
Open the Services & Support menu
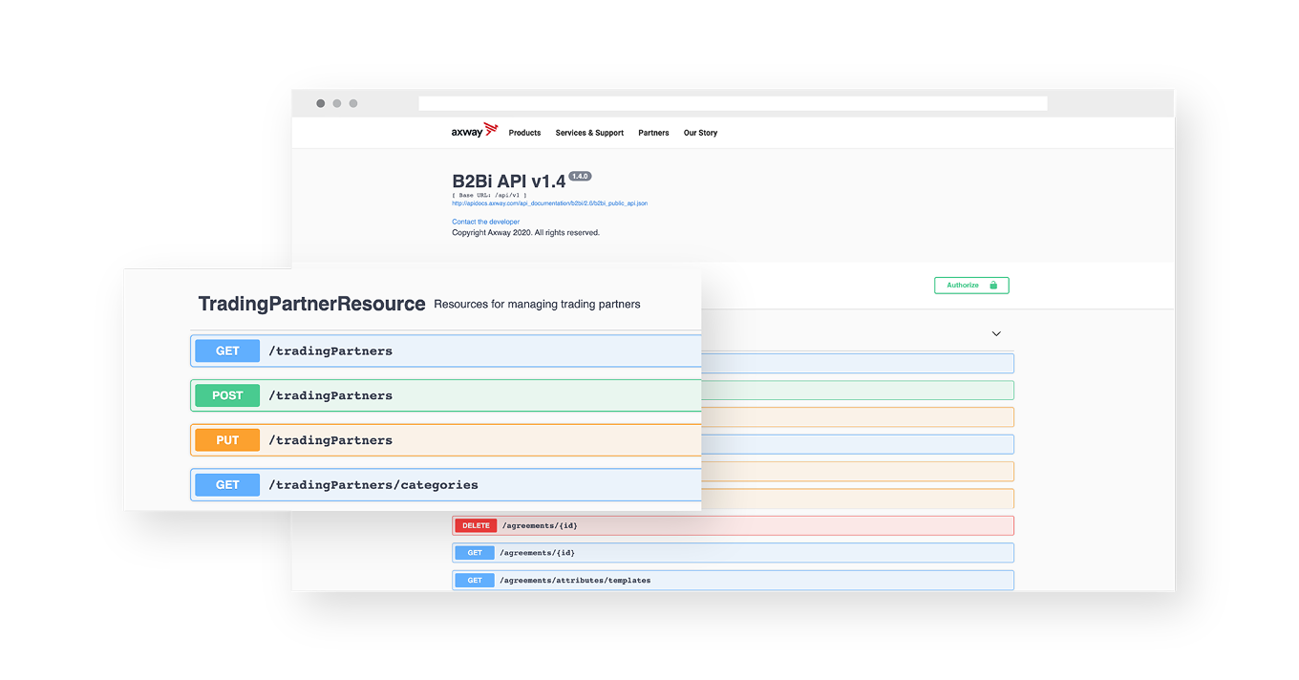pyautogui.click(x=589, y=133)
